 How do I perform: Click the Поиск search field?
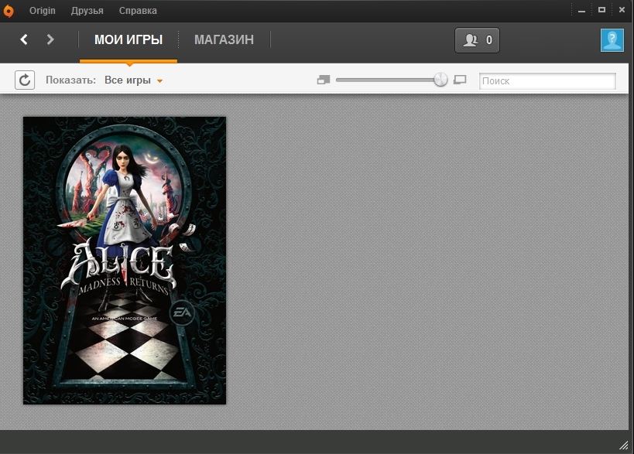point(547,81)
